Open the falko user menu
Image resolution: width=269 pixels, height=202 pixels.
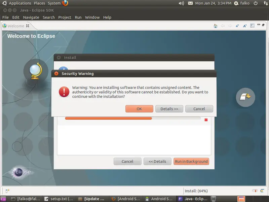coord(242,3)
